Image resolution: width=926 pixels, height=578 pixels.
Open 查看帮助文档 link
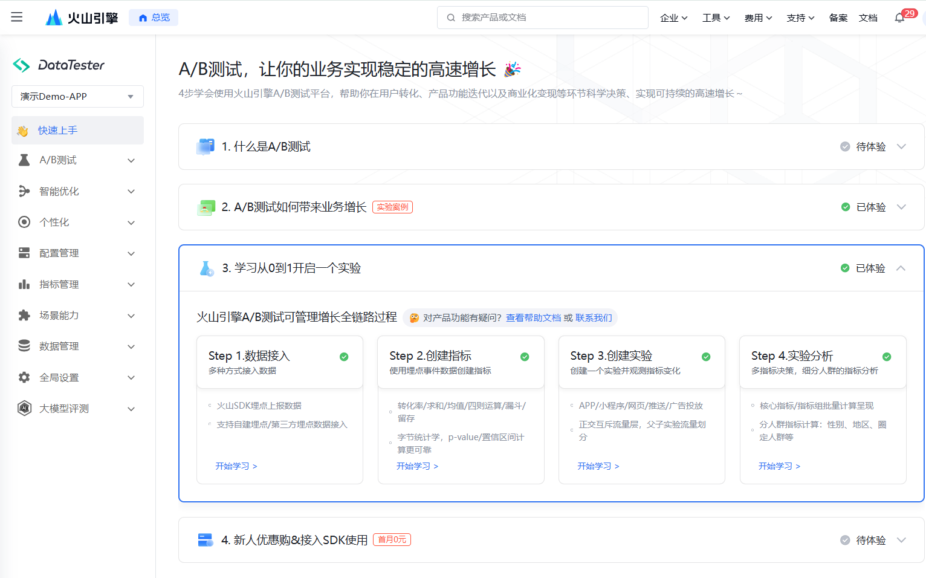coord(533,318)
